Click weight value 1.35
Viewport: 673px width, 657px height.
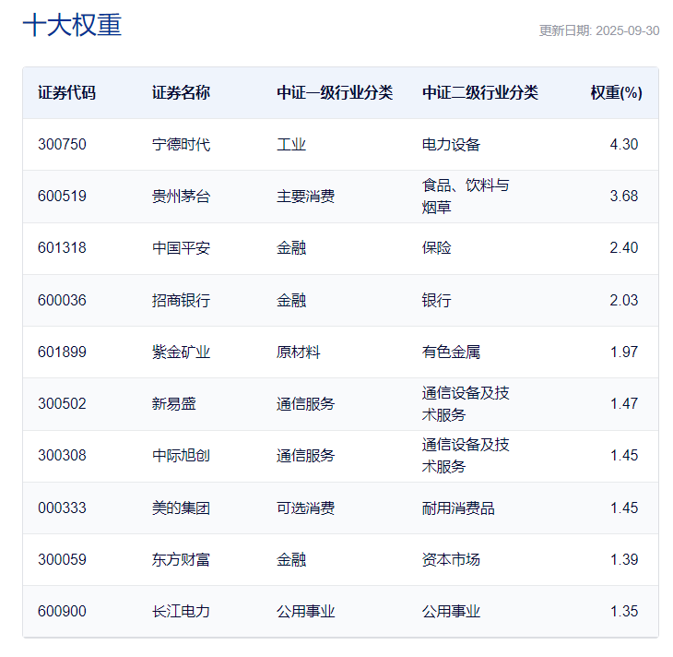coord(624,612)
